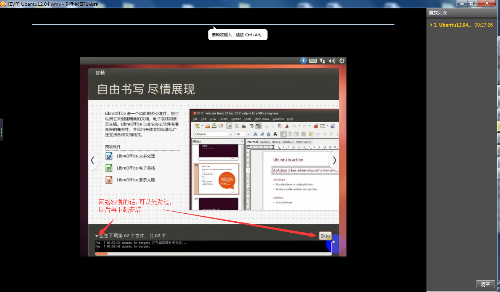Click the player app icon in title bar

(3, 3)
